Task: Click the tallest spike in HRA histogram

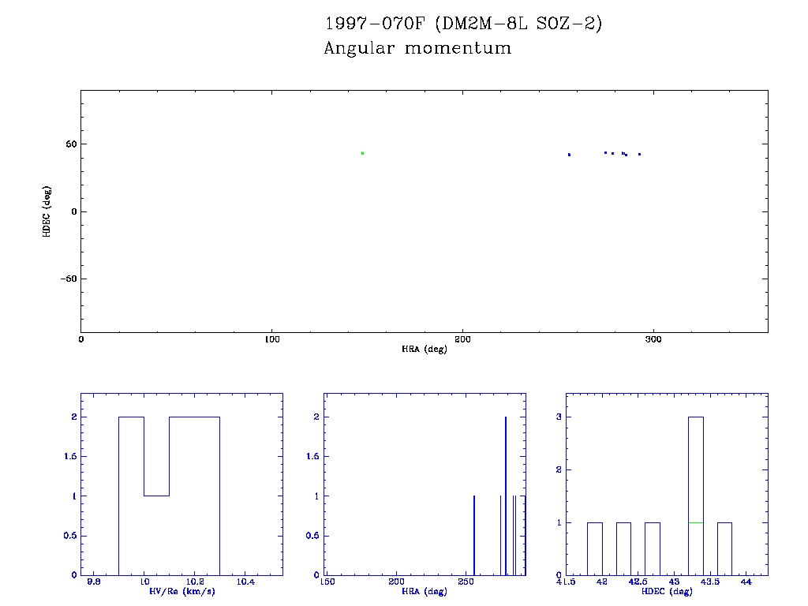Action: coord(506,496)
